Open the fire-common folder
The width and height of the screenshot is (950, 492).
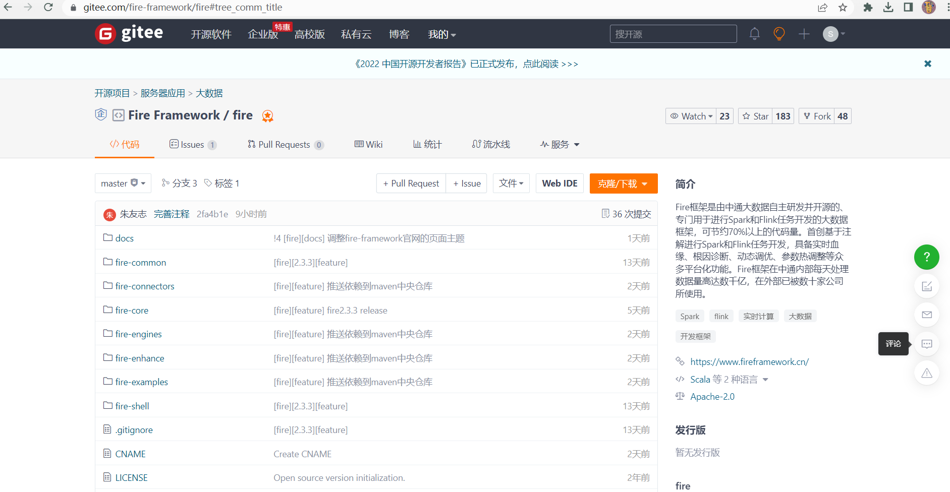[140, 262]
